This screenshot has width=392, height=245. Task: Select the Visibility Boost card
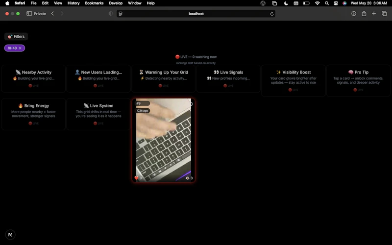(x=293, y=80)
